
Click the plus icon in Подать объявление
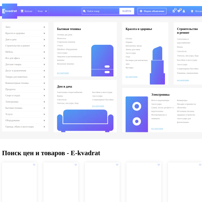[141, 11]
